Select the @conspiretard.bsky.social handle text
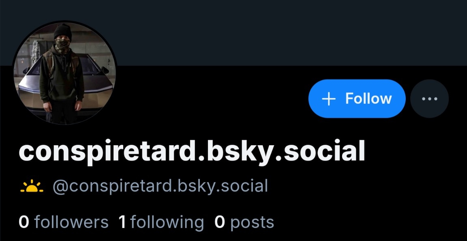Viewport: 467px width, 241px height. click(x=160, y=186)
